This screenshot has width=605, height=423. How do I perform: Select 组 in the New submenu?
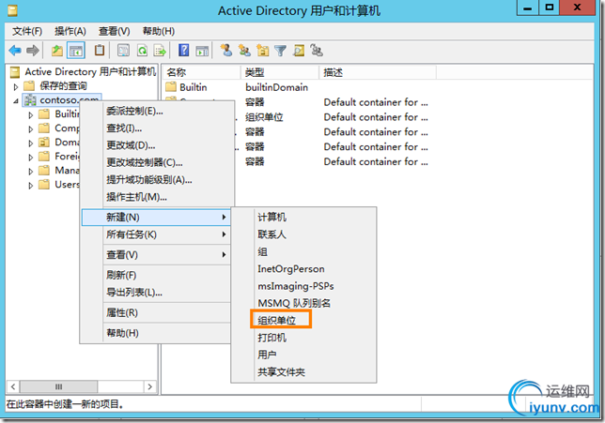pos(303,251)
